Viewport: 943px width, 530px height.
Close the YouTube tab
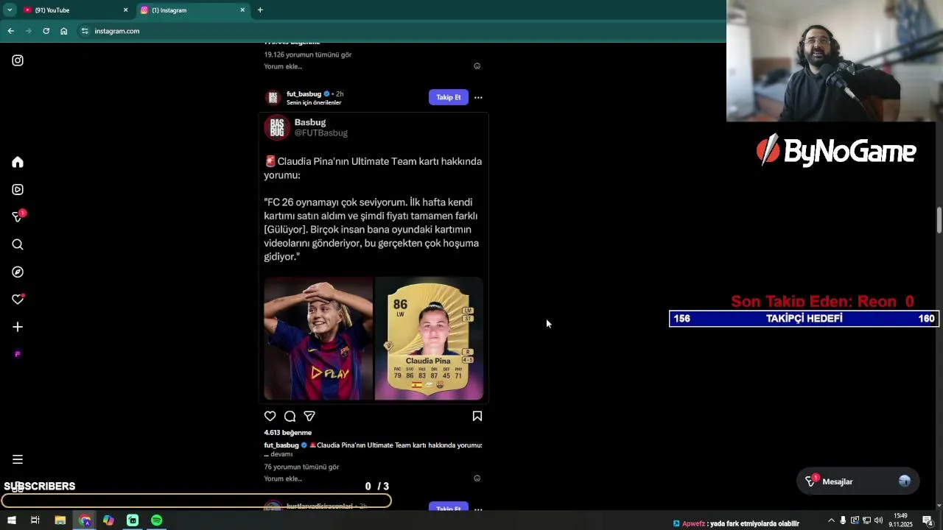[125, 10]
